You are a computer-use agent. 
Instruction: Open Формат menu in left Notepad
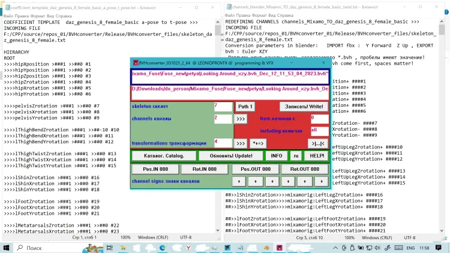pyautogui.click(x=38, y=16)
